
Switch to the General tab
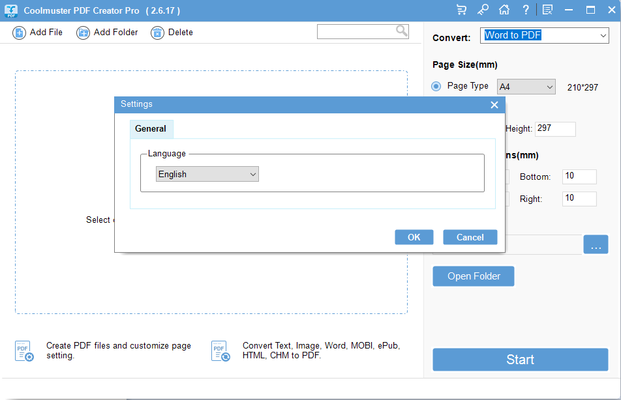151,129
